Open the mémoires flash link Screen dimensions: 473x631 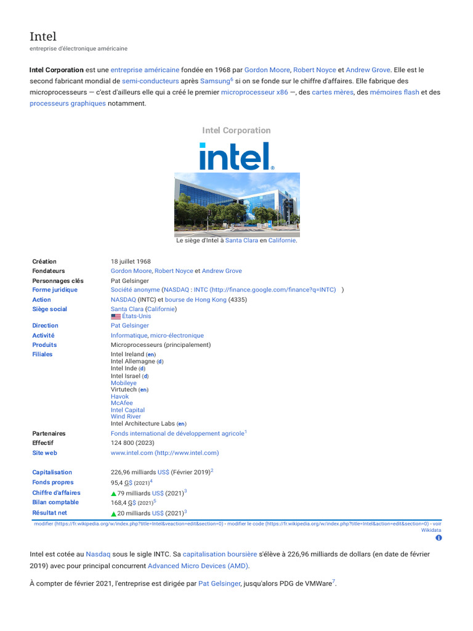(x=395, y=92)
